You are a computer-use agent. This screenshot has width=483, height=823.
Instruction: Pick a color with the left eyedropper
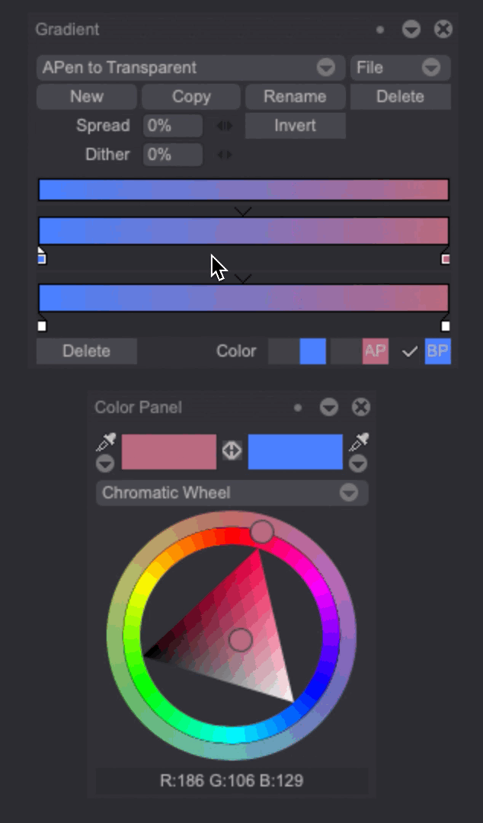[x=107, y=440]
